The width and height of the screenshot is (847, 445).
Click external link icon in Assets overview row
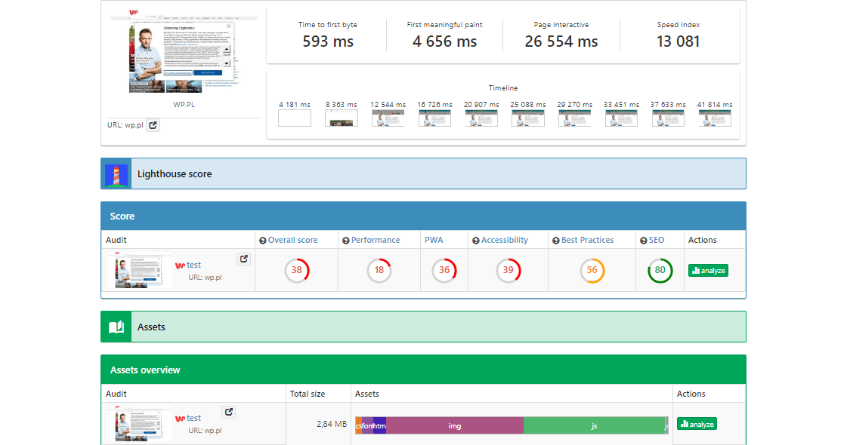pos(228,413)
